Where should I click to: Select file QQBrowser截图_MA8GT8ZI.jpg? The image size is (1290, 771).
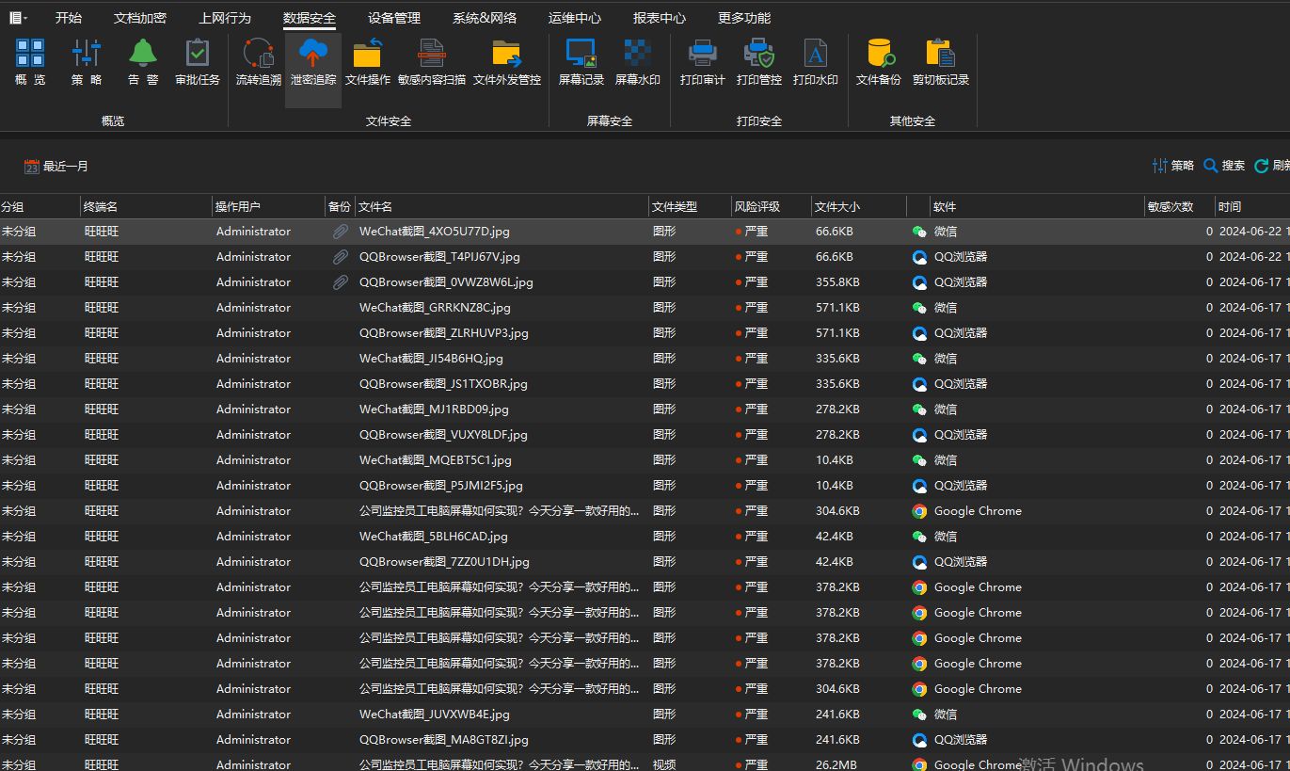(x=444, y=740)
